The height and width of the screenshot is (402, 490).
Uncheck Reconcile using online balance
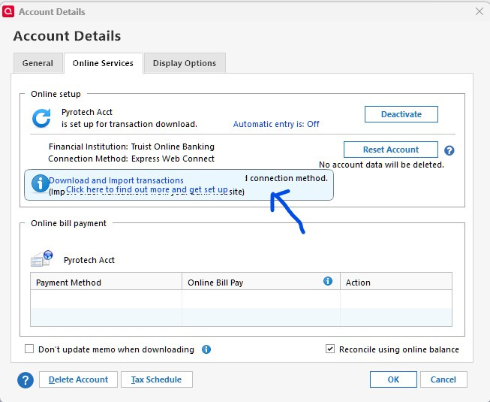pos(330,349)
